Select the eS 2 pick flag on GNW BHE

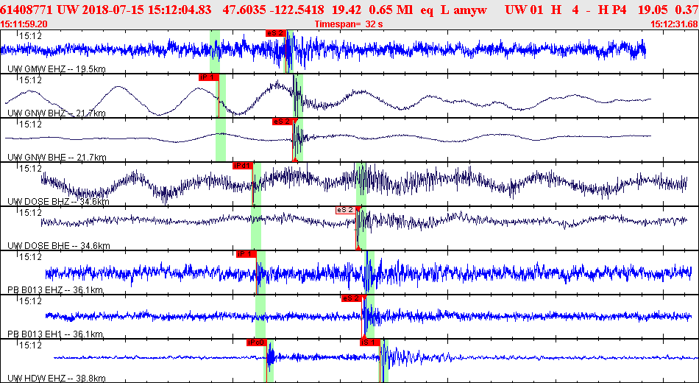tap(282, 122)
